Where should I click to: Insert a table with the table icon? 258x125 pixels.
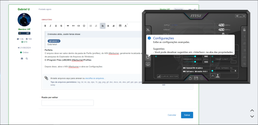click(120, 26)
